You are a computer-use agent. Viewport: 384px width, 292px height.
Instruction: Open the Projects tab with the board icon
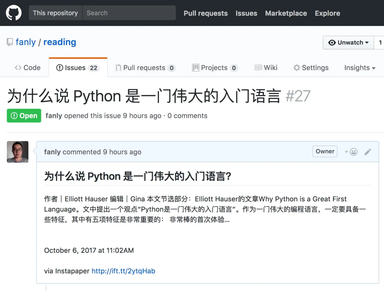coord(215,68)
